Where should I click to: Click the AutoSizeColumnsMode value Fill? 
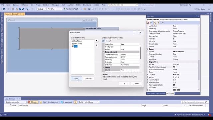pos(185,67)
